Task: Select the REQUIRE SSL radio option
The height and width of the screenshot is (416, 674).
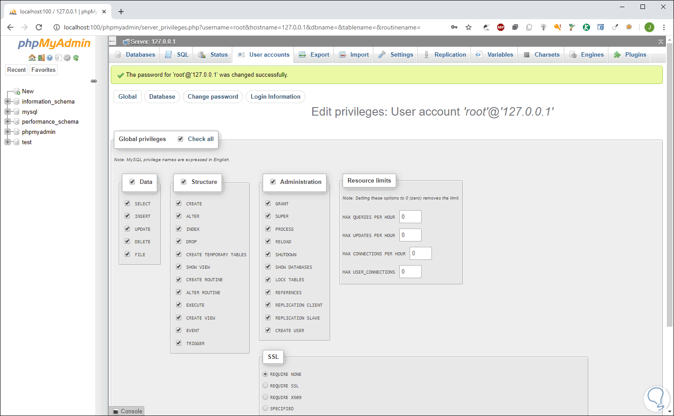Action: [265, 385]
